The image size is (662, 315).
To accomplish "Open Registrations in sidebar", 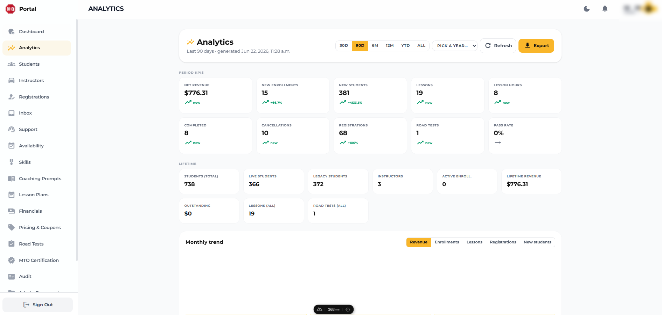I will click(37, 97).
